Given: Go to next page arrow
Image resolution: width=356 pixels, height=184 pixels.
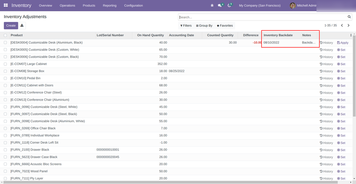Looking at the screenshot, I should [x=348, y=25].
